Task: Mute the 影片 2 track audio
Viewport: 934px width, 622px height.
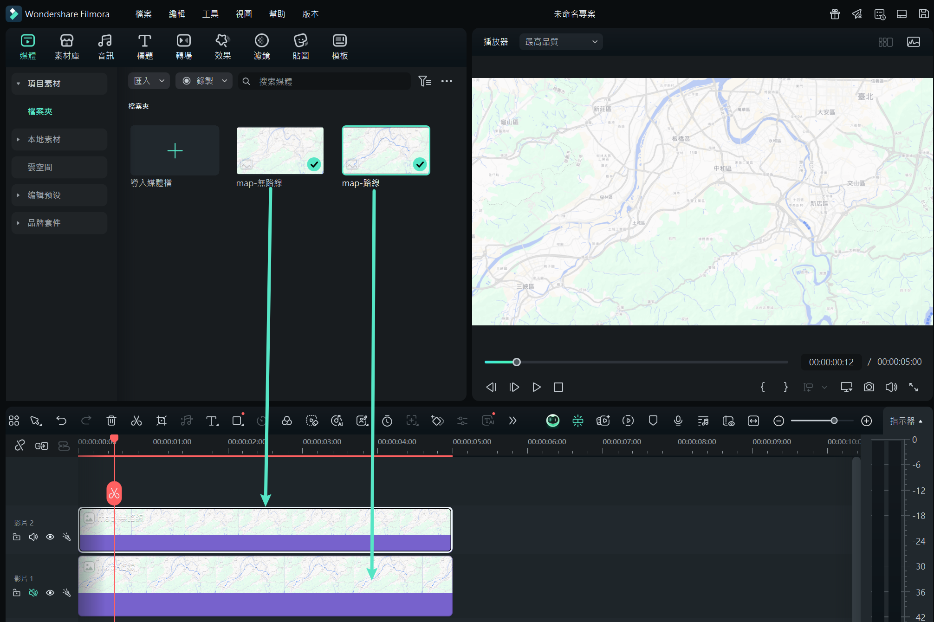Action: (x=33, y=537)
